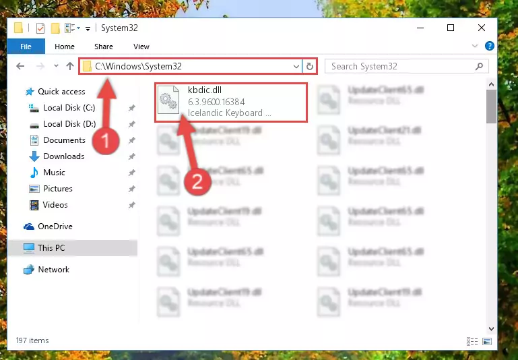This screenshot has height=360, width=518.
Task: Click the address bar path C:\Windows\System32
Action: click(x=138, y=66)
